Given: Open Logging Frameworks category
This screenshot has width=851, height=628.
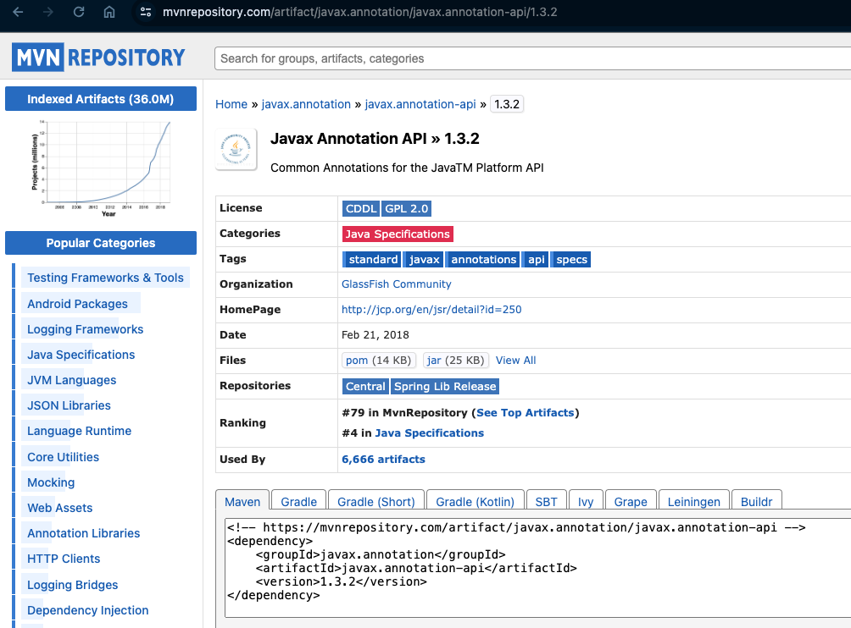Looking at the screenshot, I should pos(86,329).
